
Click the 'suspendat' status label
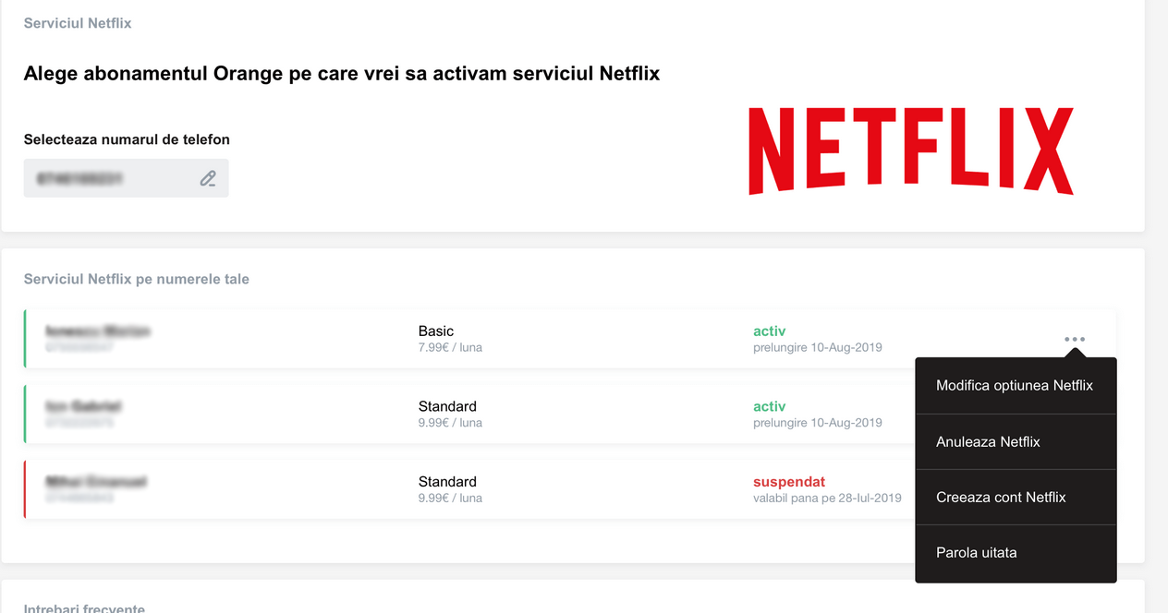tap(788, 481)
